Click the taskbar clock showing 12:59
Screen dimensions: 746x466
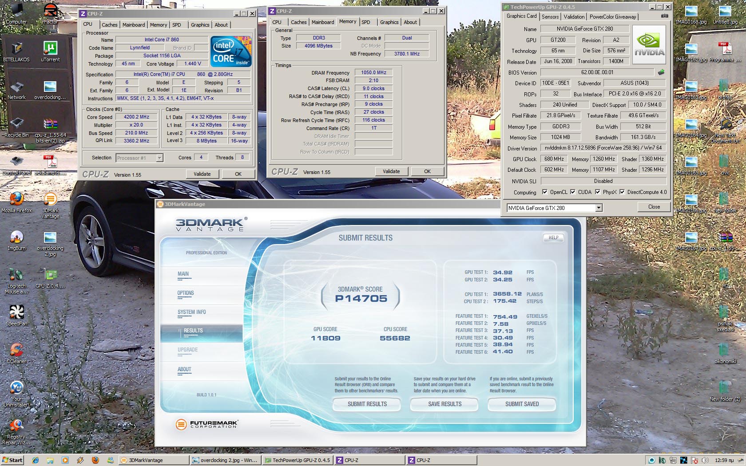(x=724, y=460)
